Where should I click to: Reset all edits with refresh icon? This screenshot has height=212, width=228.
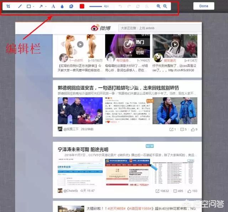tap(138, 6)
